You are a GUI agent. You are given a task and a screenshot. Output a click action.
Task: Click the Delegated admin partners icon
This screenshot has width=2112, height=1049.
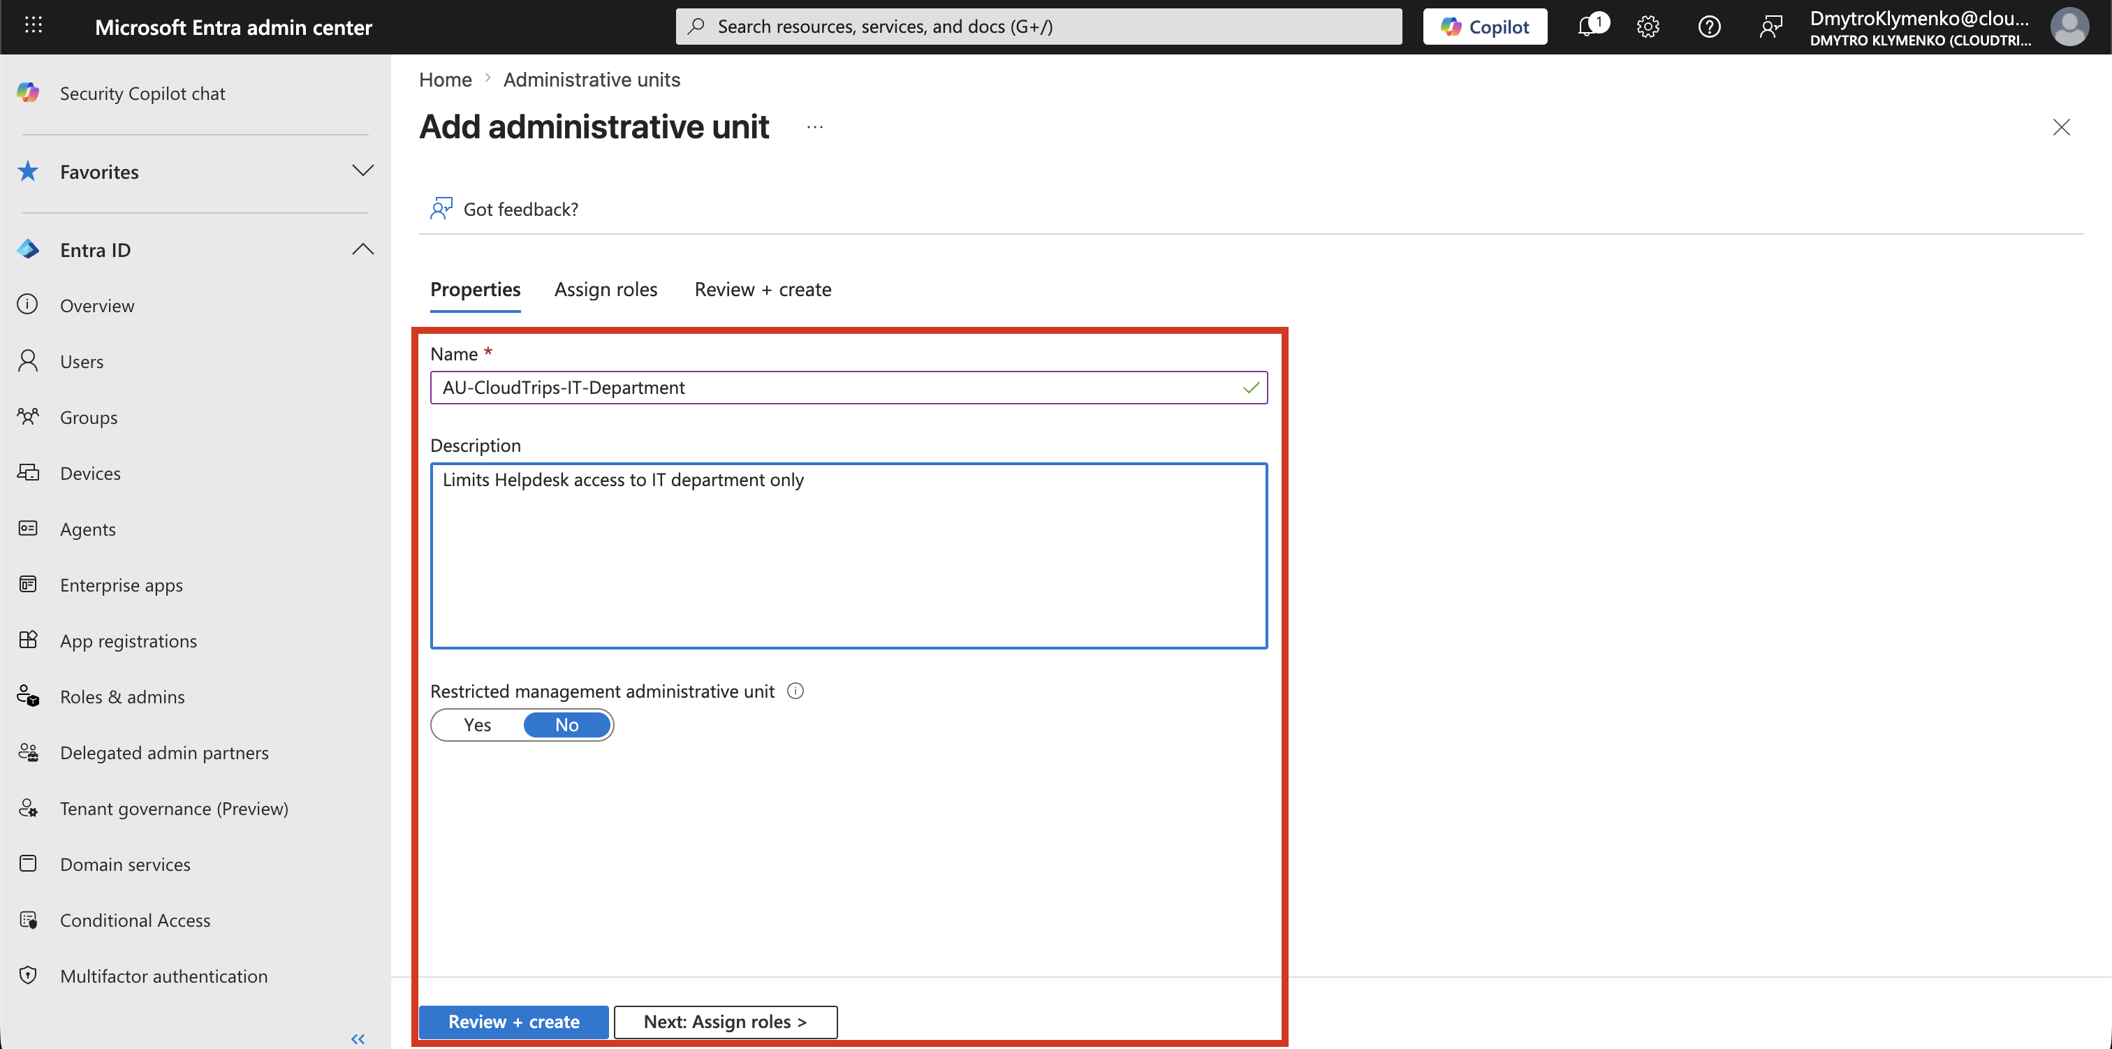[28, 752]
